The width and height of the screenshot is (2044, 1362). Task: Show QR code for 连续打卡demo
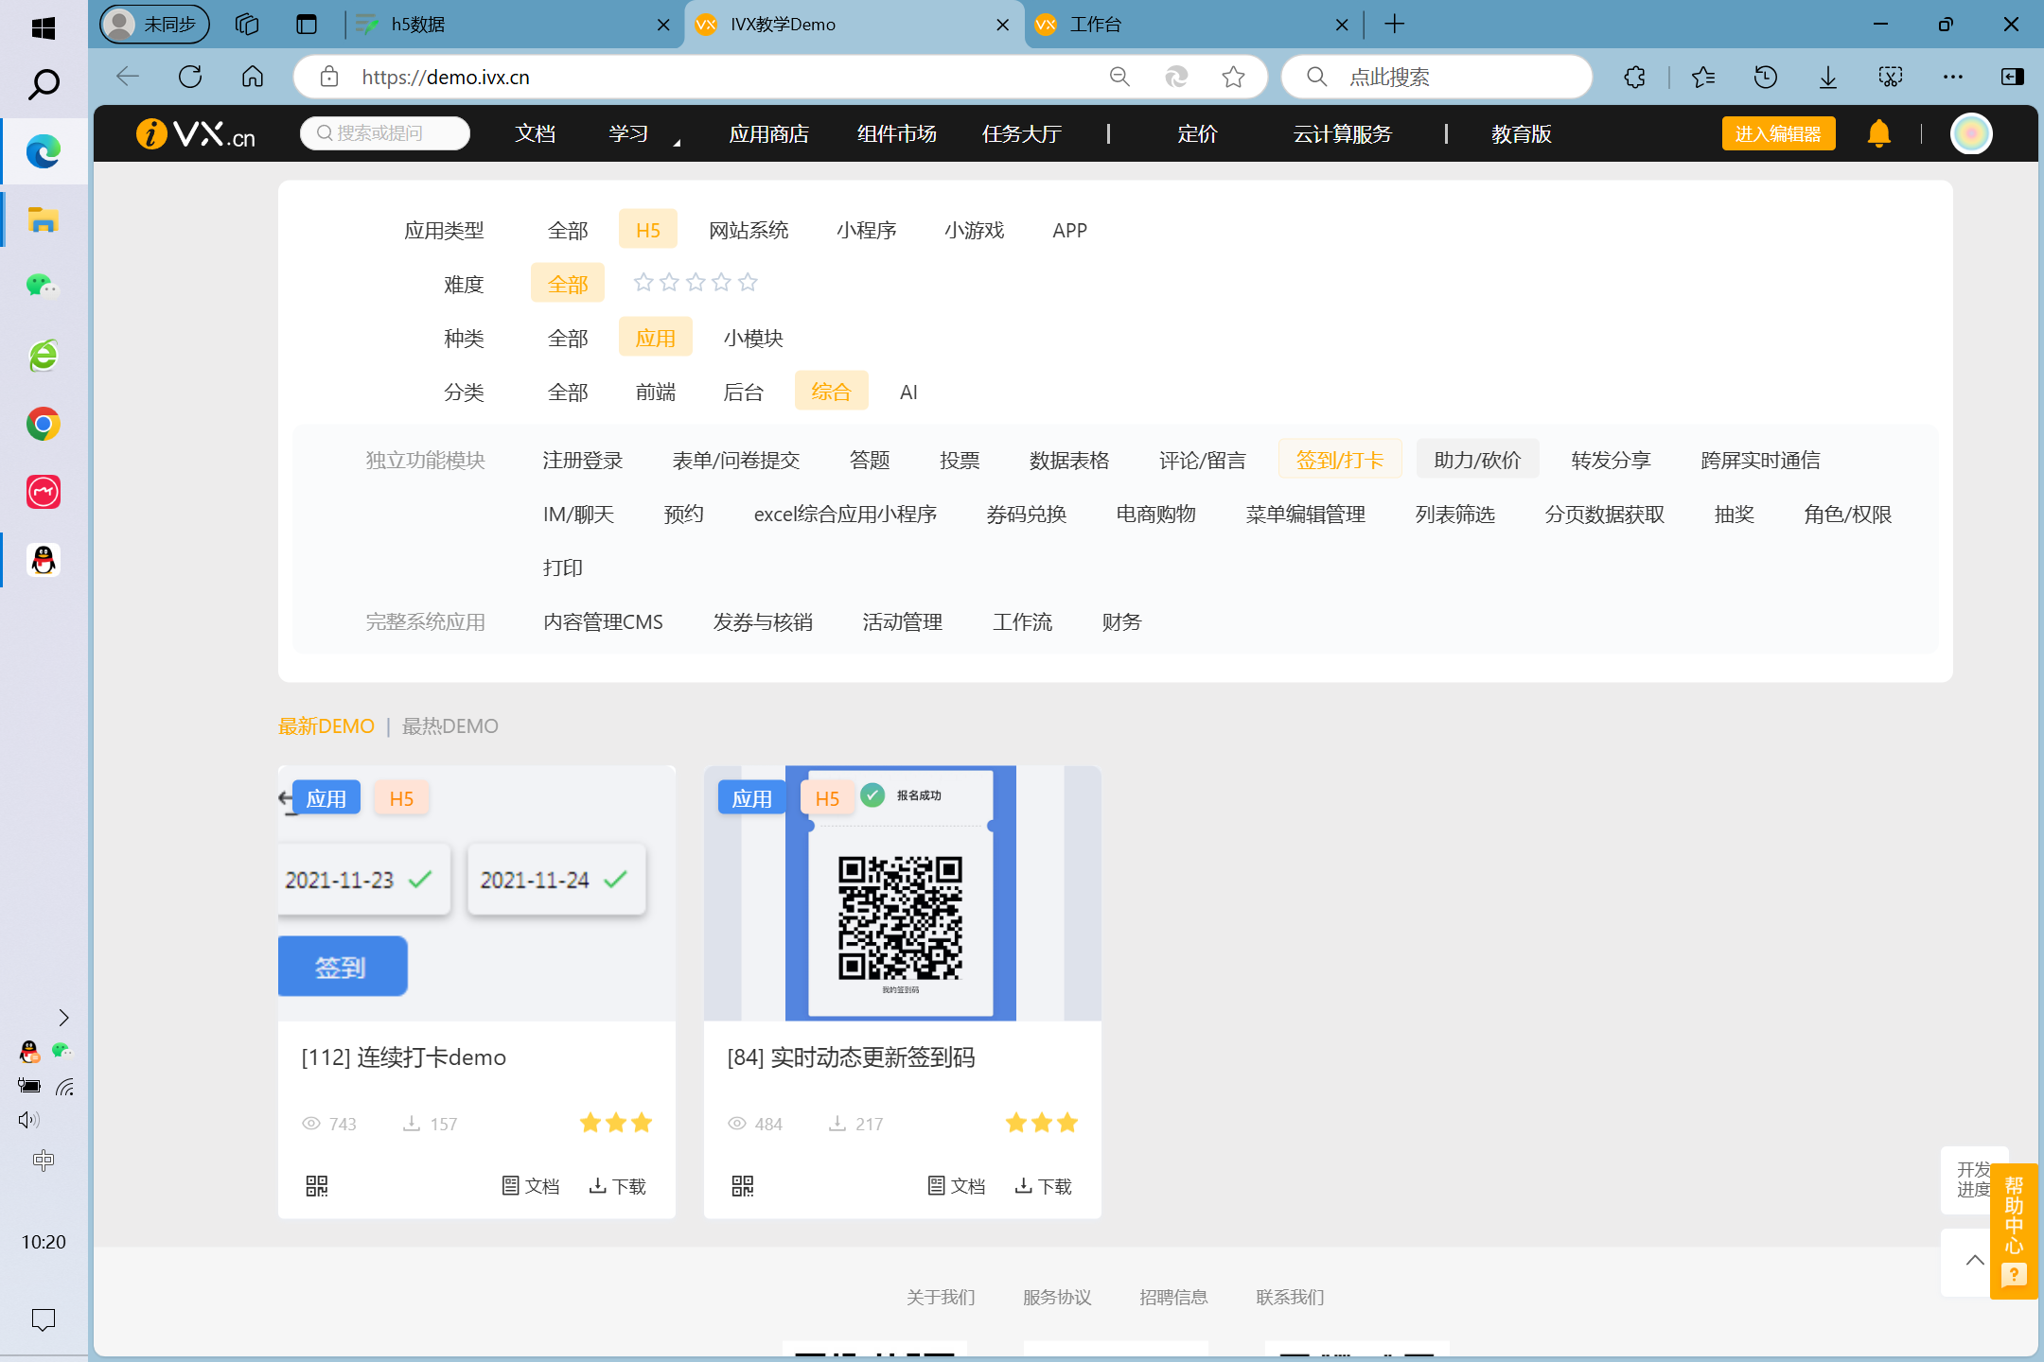point(317,1186)
